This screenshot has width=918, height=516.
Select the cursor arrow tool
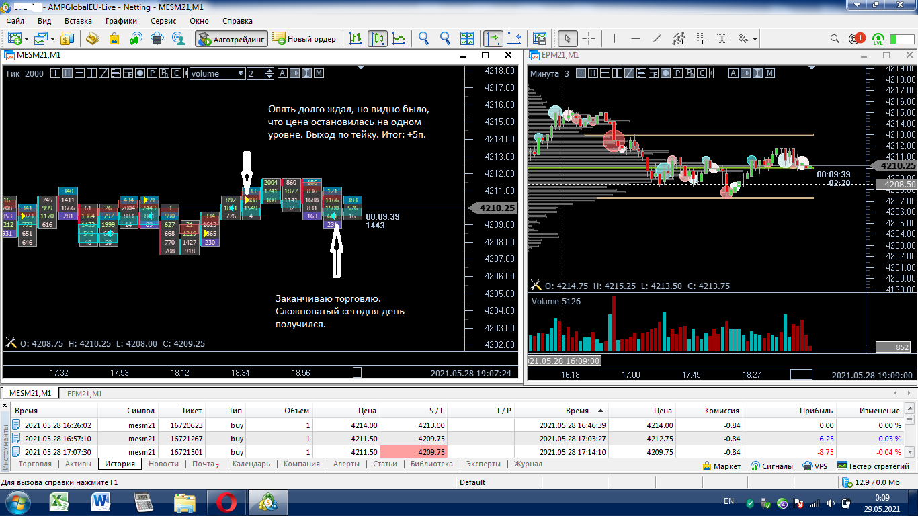568,38
